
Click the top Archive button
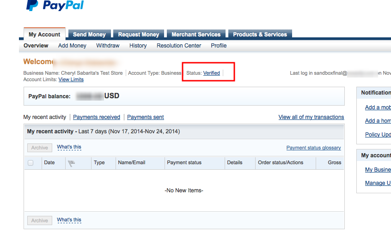40,148
